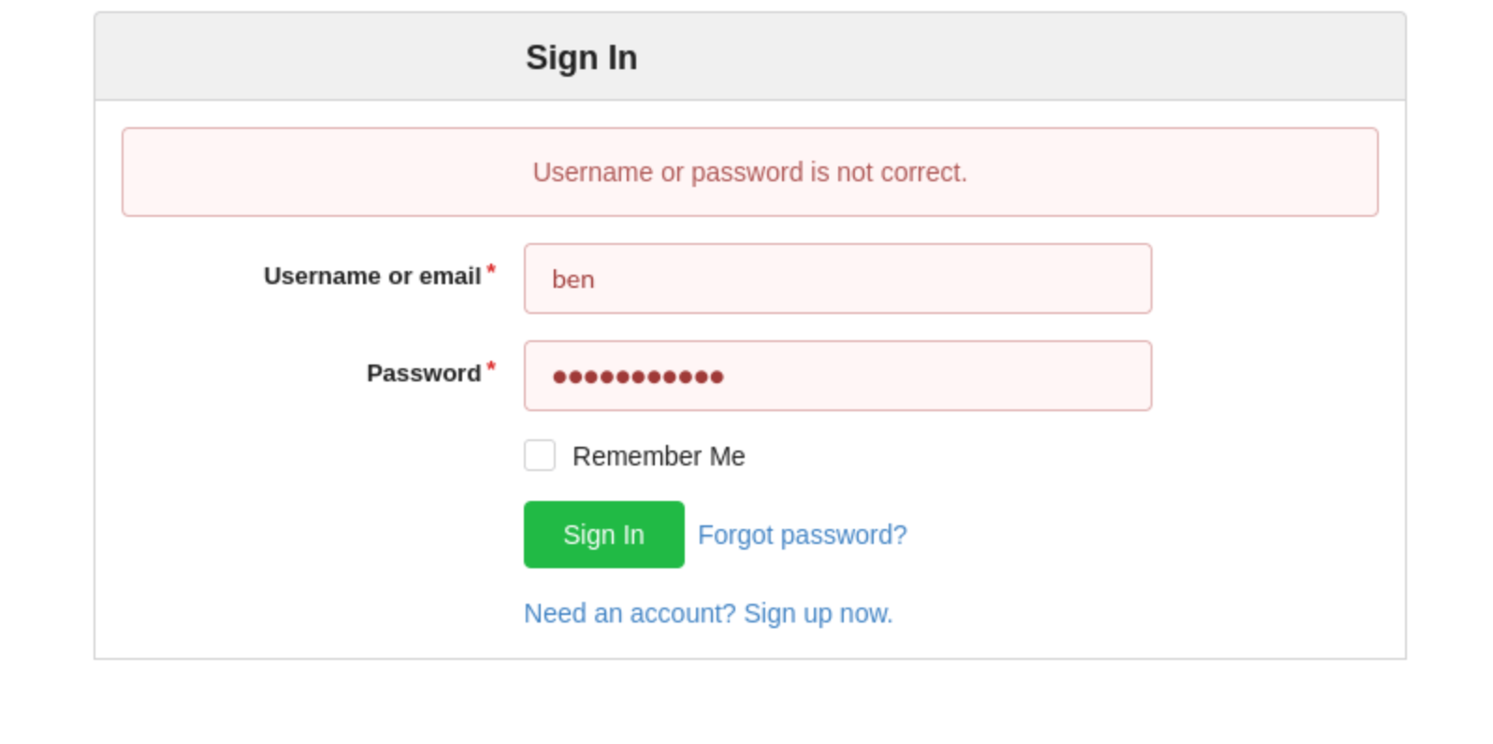Image resolution: width=1493 pixels, height=744 pixels.
Task: Click the pink error alert box background
Action: click(x=281, y=172)
